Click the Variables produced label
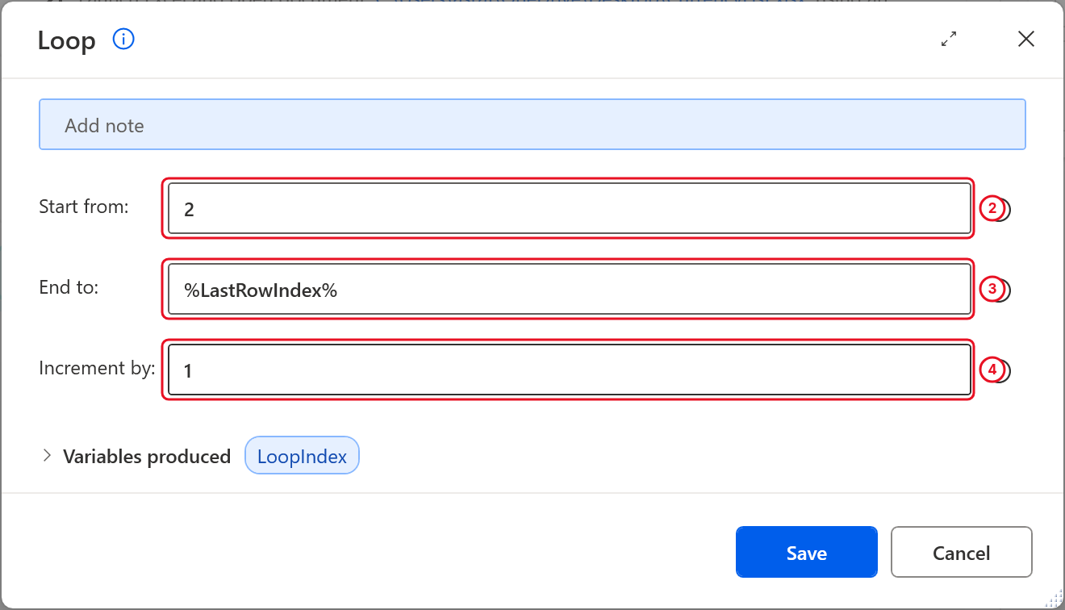The image size is (1065, 610). [147, 457]
